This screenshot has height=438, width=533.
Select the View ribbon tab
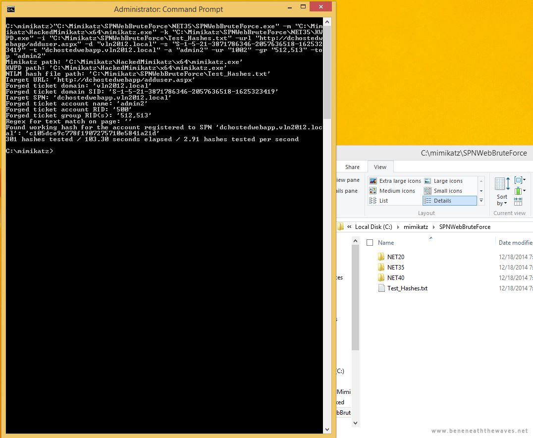tap(380, 167)
